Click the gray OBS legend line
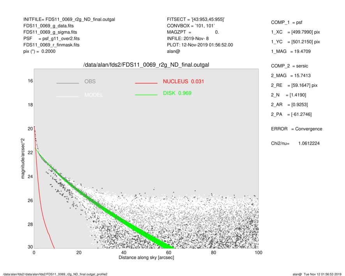The height and width of the screenshot is (276, 345). click(68, 83)
